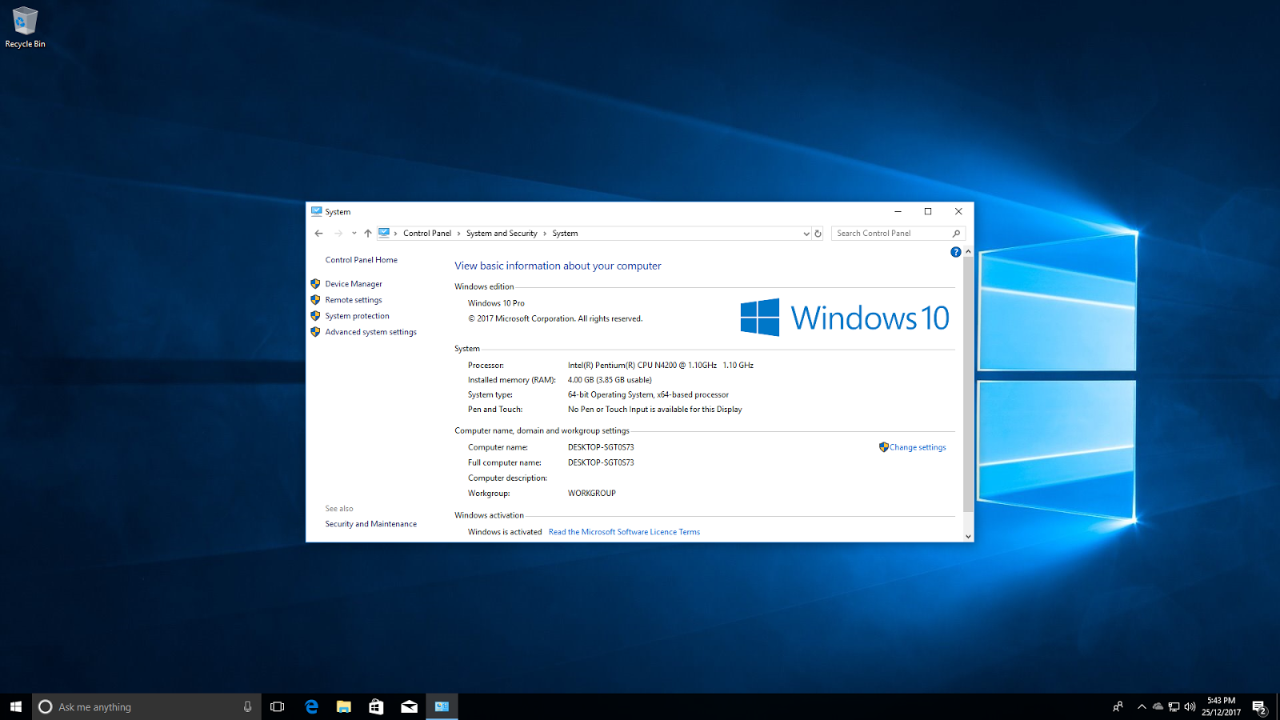Open Device Manager link
This screenshot has height=720, width=1280.
[354, 284]
